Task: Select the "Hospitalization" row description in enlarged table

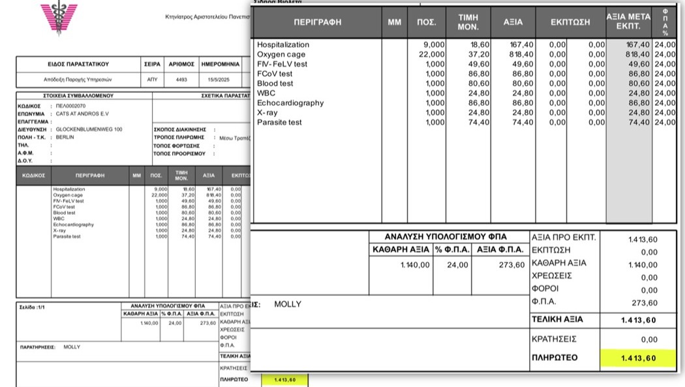Action: coord(283,44)
